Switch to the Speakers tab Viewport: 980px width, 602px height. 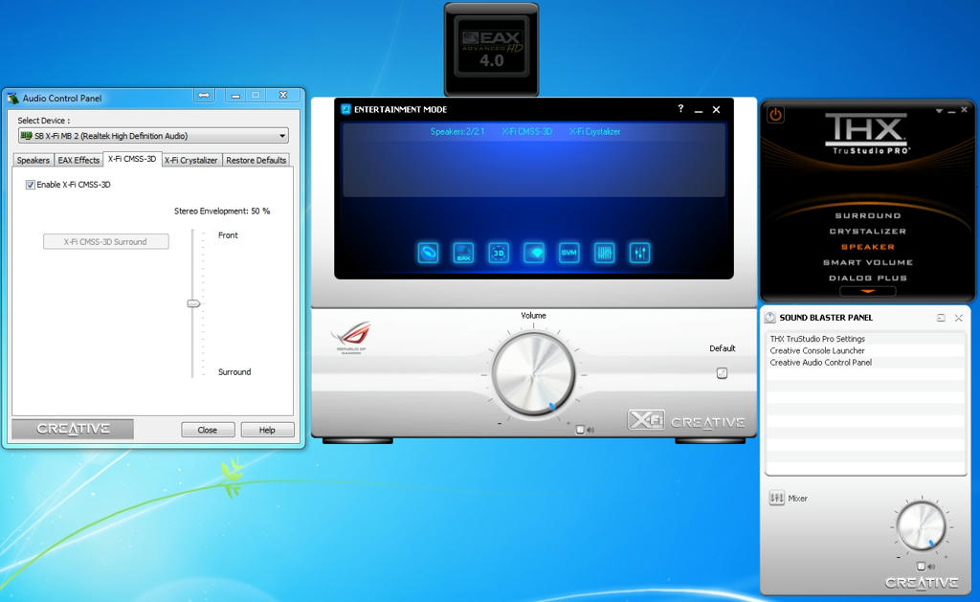(x=33, y=160)
